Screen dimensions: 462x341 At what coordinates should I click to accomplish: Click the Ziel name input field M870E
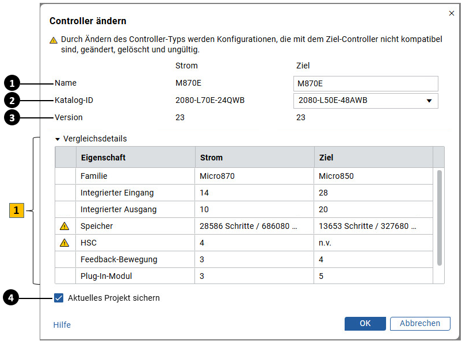(x=366, y=83)
